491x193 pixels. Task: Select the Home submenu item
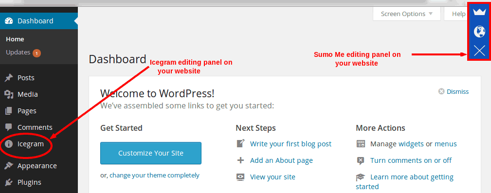[15, 39]
